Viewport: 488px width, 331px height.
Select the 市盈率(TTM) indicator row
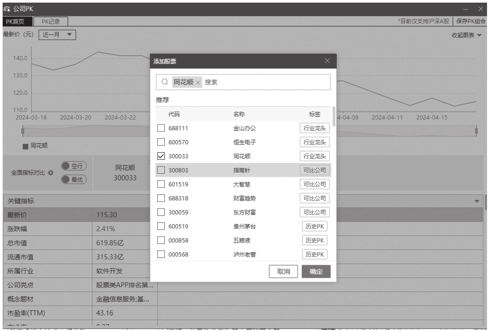243,313
